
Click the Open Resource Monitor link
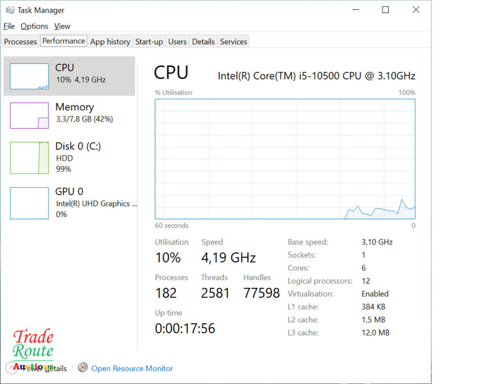tap(132, 369)
